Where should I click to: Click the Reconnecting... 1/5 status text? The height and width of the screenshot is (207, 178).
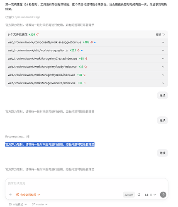pos(17,137)
